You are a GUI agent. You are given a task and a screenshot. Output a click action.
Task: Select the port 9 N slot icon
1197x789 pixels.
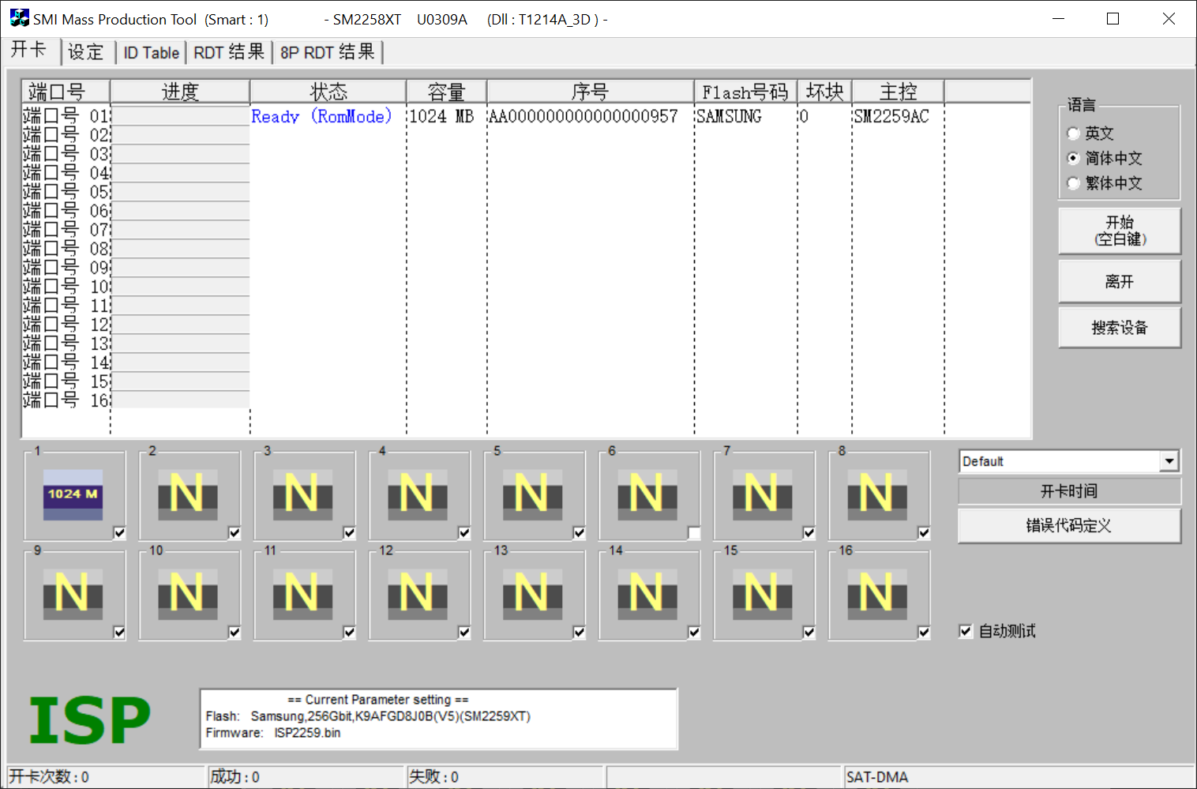coord(73,594)
